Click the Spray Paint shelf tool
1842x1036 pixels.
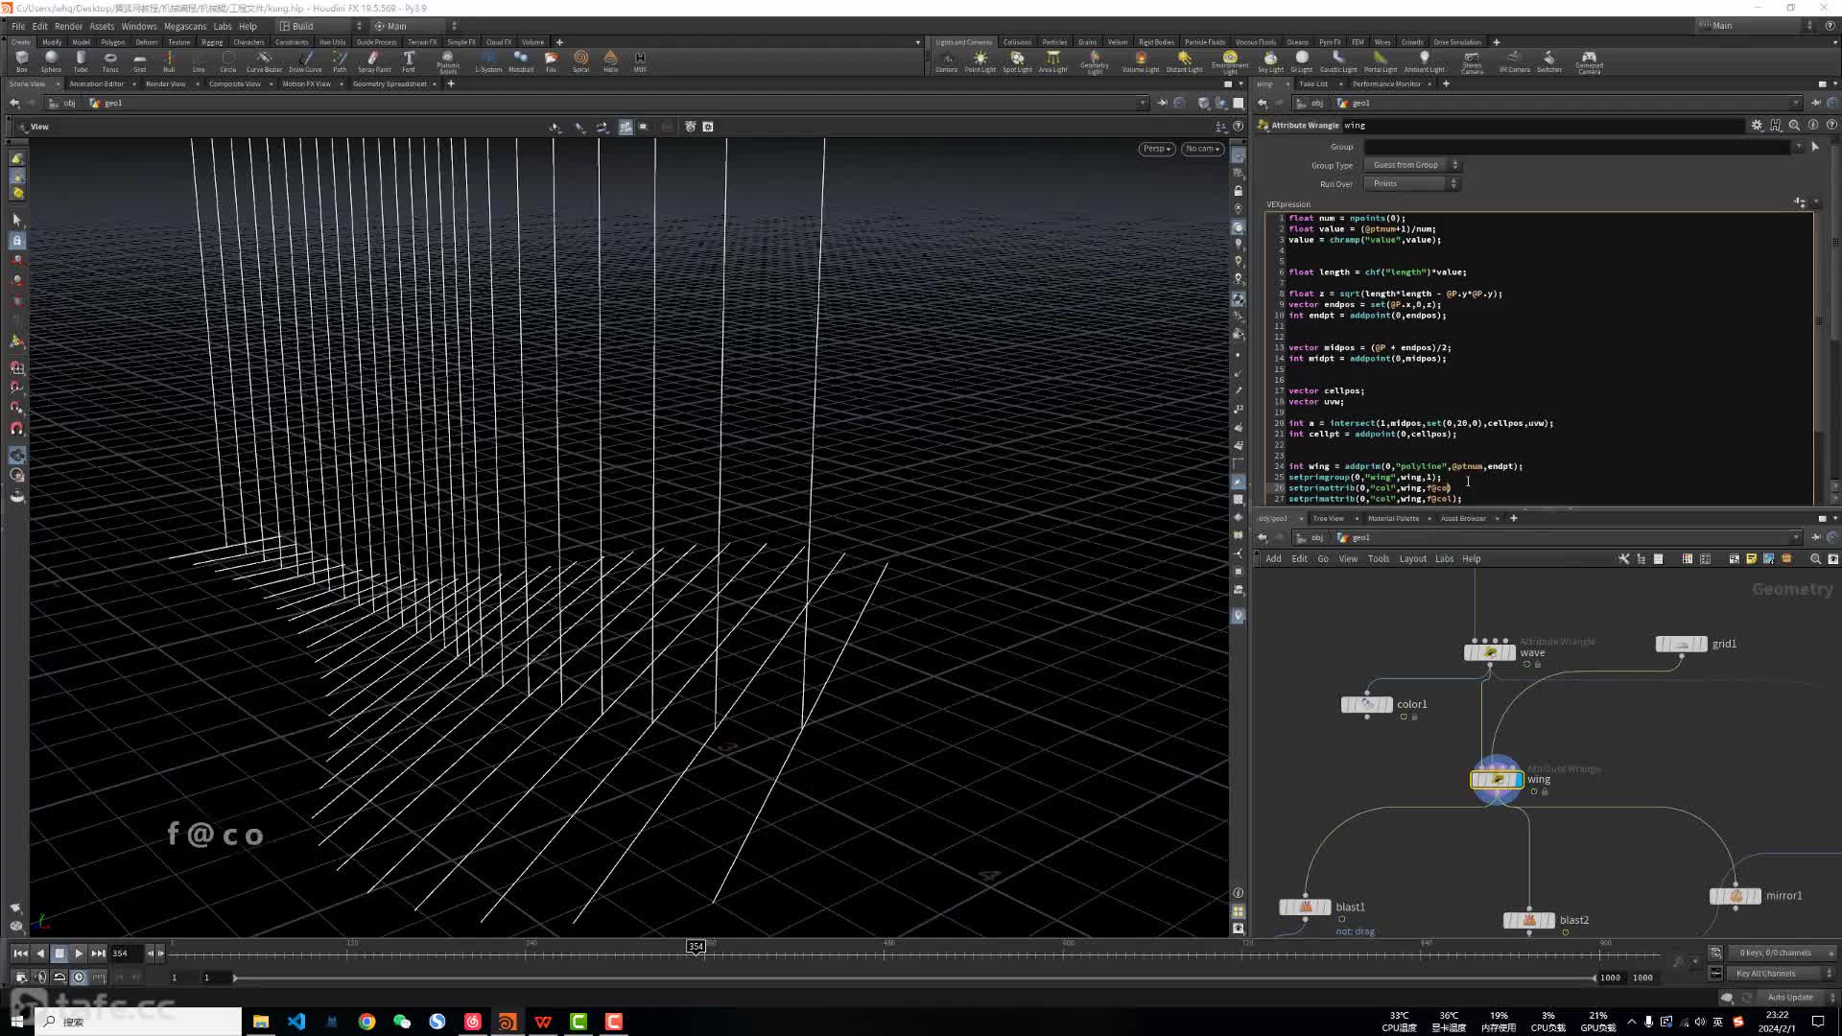(374, 60)
